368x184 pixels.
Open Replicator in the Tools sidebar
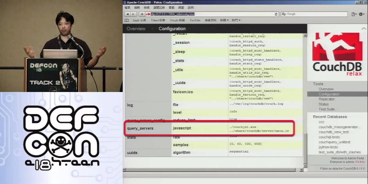(x=327, y=99)
